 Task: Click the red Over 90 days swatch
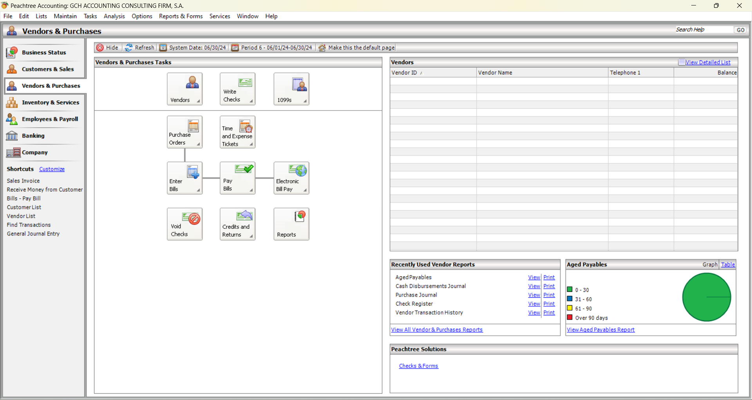pos(570,317)
